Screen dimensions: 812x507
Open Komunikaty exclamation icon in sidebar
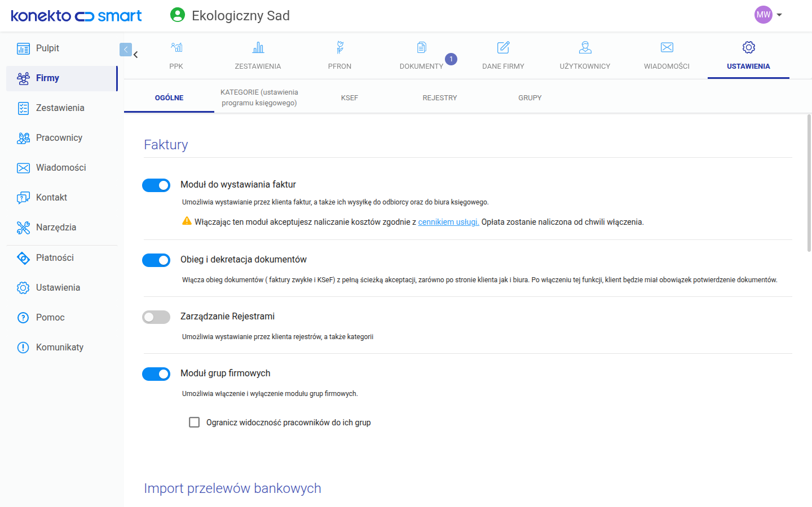[x=23, y=348]
